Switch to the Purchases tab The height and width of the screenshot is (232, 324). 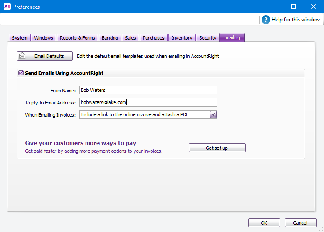click(x=154, y=38)
